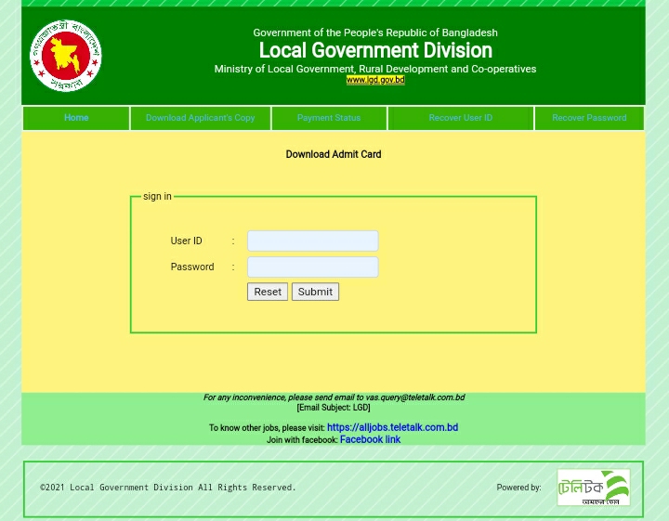Click the Download Admit Card title

click(334, 154)
